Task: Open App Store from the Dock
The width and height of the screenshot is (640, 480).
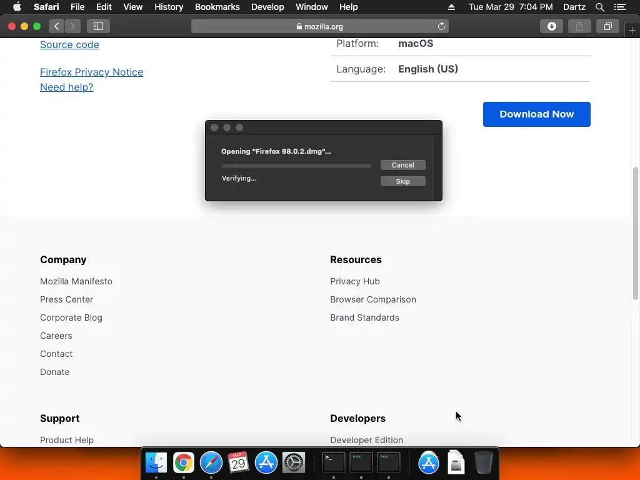Action: [x=266, y=462]
